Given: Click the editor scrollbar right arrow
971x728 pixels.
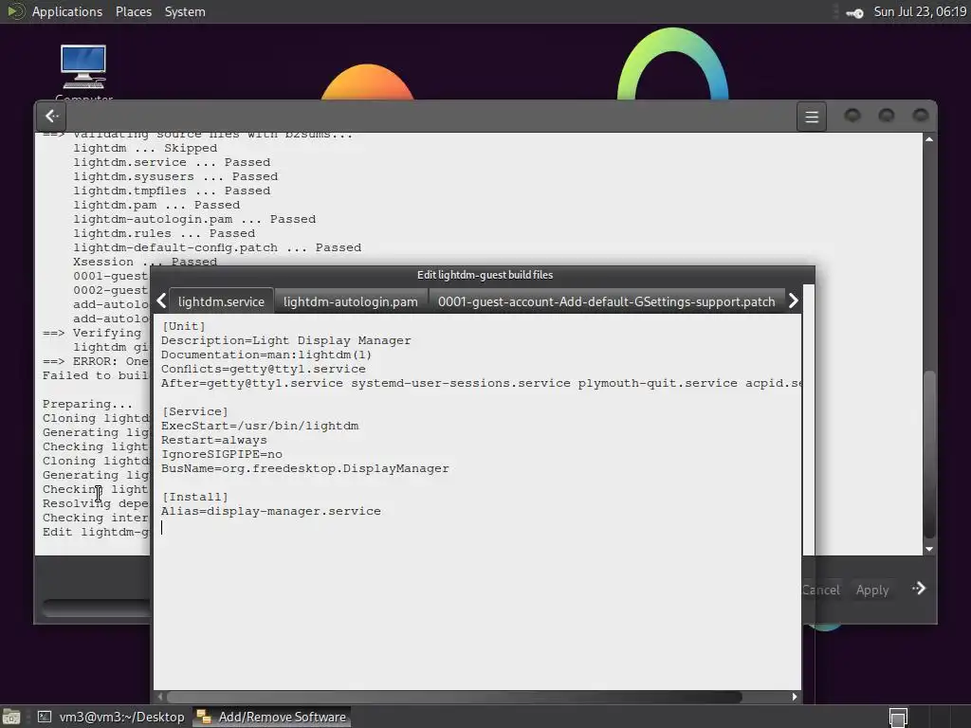Looking at the screenshot, I should [x=795, y=697].
